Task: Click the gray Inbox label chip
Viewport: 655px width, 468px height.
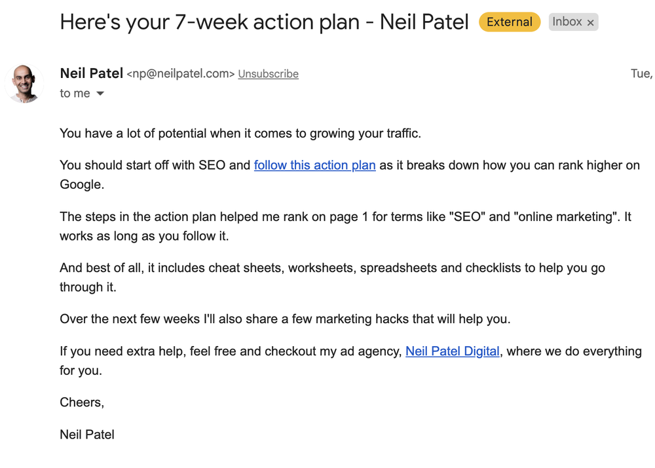Action: point(567,22)
